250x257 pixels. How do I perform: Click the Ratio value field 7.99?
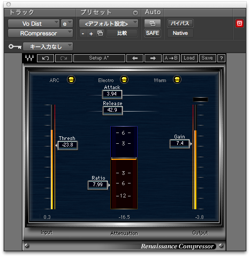pyautogui.click(x=97, y=185)
